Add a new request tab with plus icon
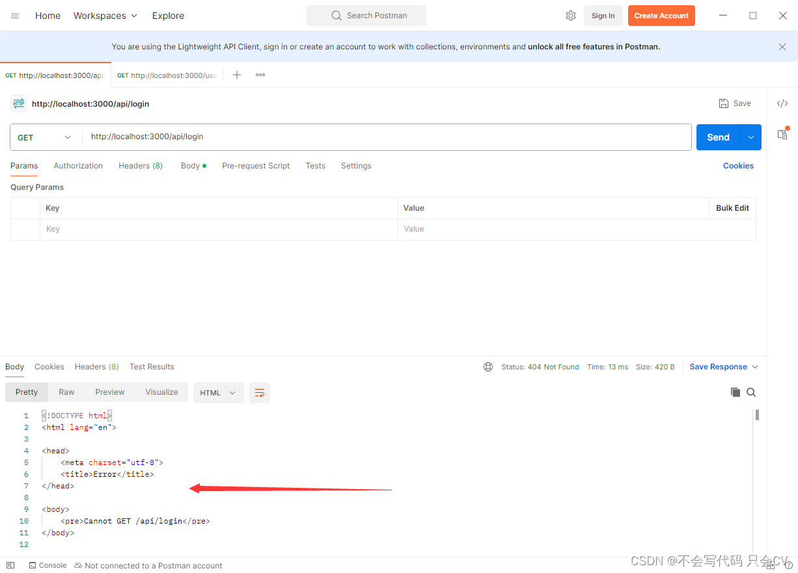798x573 pixels. coord(237,75)
